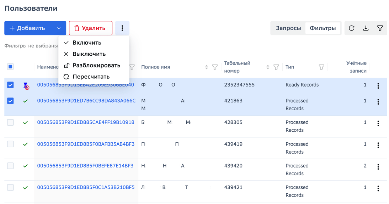Choose Разблокировать from the actions menu

click(94, 65)
